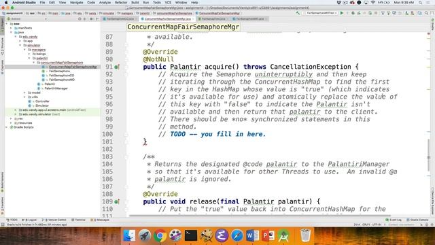Switch to the FairSemaphore.java tab

[x=213, y=19]
